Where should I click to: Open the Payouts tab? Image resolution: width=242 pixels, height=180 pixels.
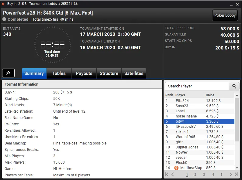tap(84, 73)
